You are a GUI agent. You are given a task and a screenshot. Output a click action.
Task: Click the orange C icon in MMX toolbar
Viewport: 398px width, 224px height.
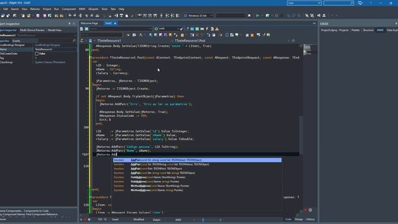tap(252, 35)
